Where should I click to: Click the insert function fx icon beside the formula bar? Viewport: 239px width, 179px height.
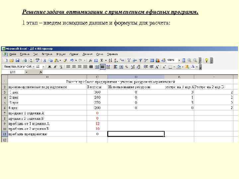(x=40, y=72)
